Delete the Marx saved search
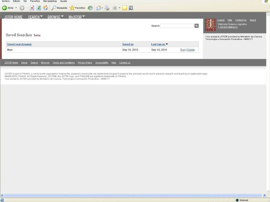Viewport: 270px width, 202px height. point(191,50)
